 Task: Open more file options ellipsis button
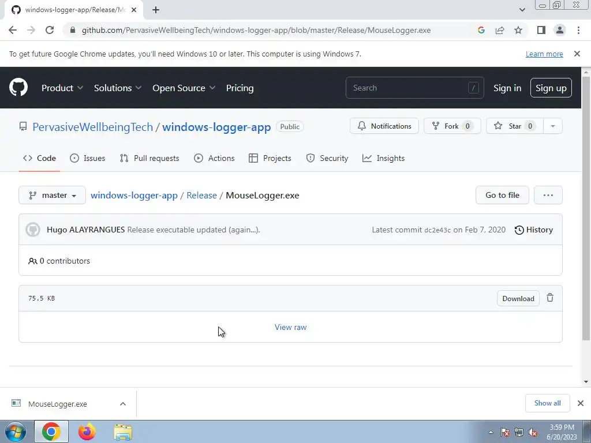tap(548, 195)
